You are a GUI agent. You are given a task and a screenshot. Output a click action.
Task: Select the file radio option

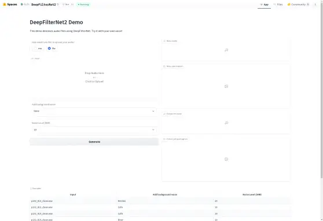[52, 49]
